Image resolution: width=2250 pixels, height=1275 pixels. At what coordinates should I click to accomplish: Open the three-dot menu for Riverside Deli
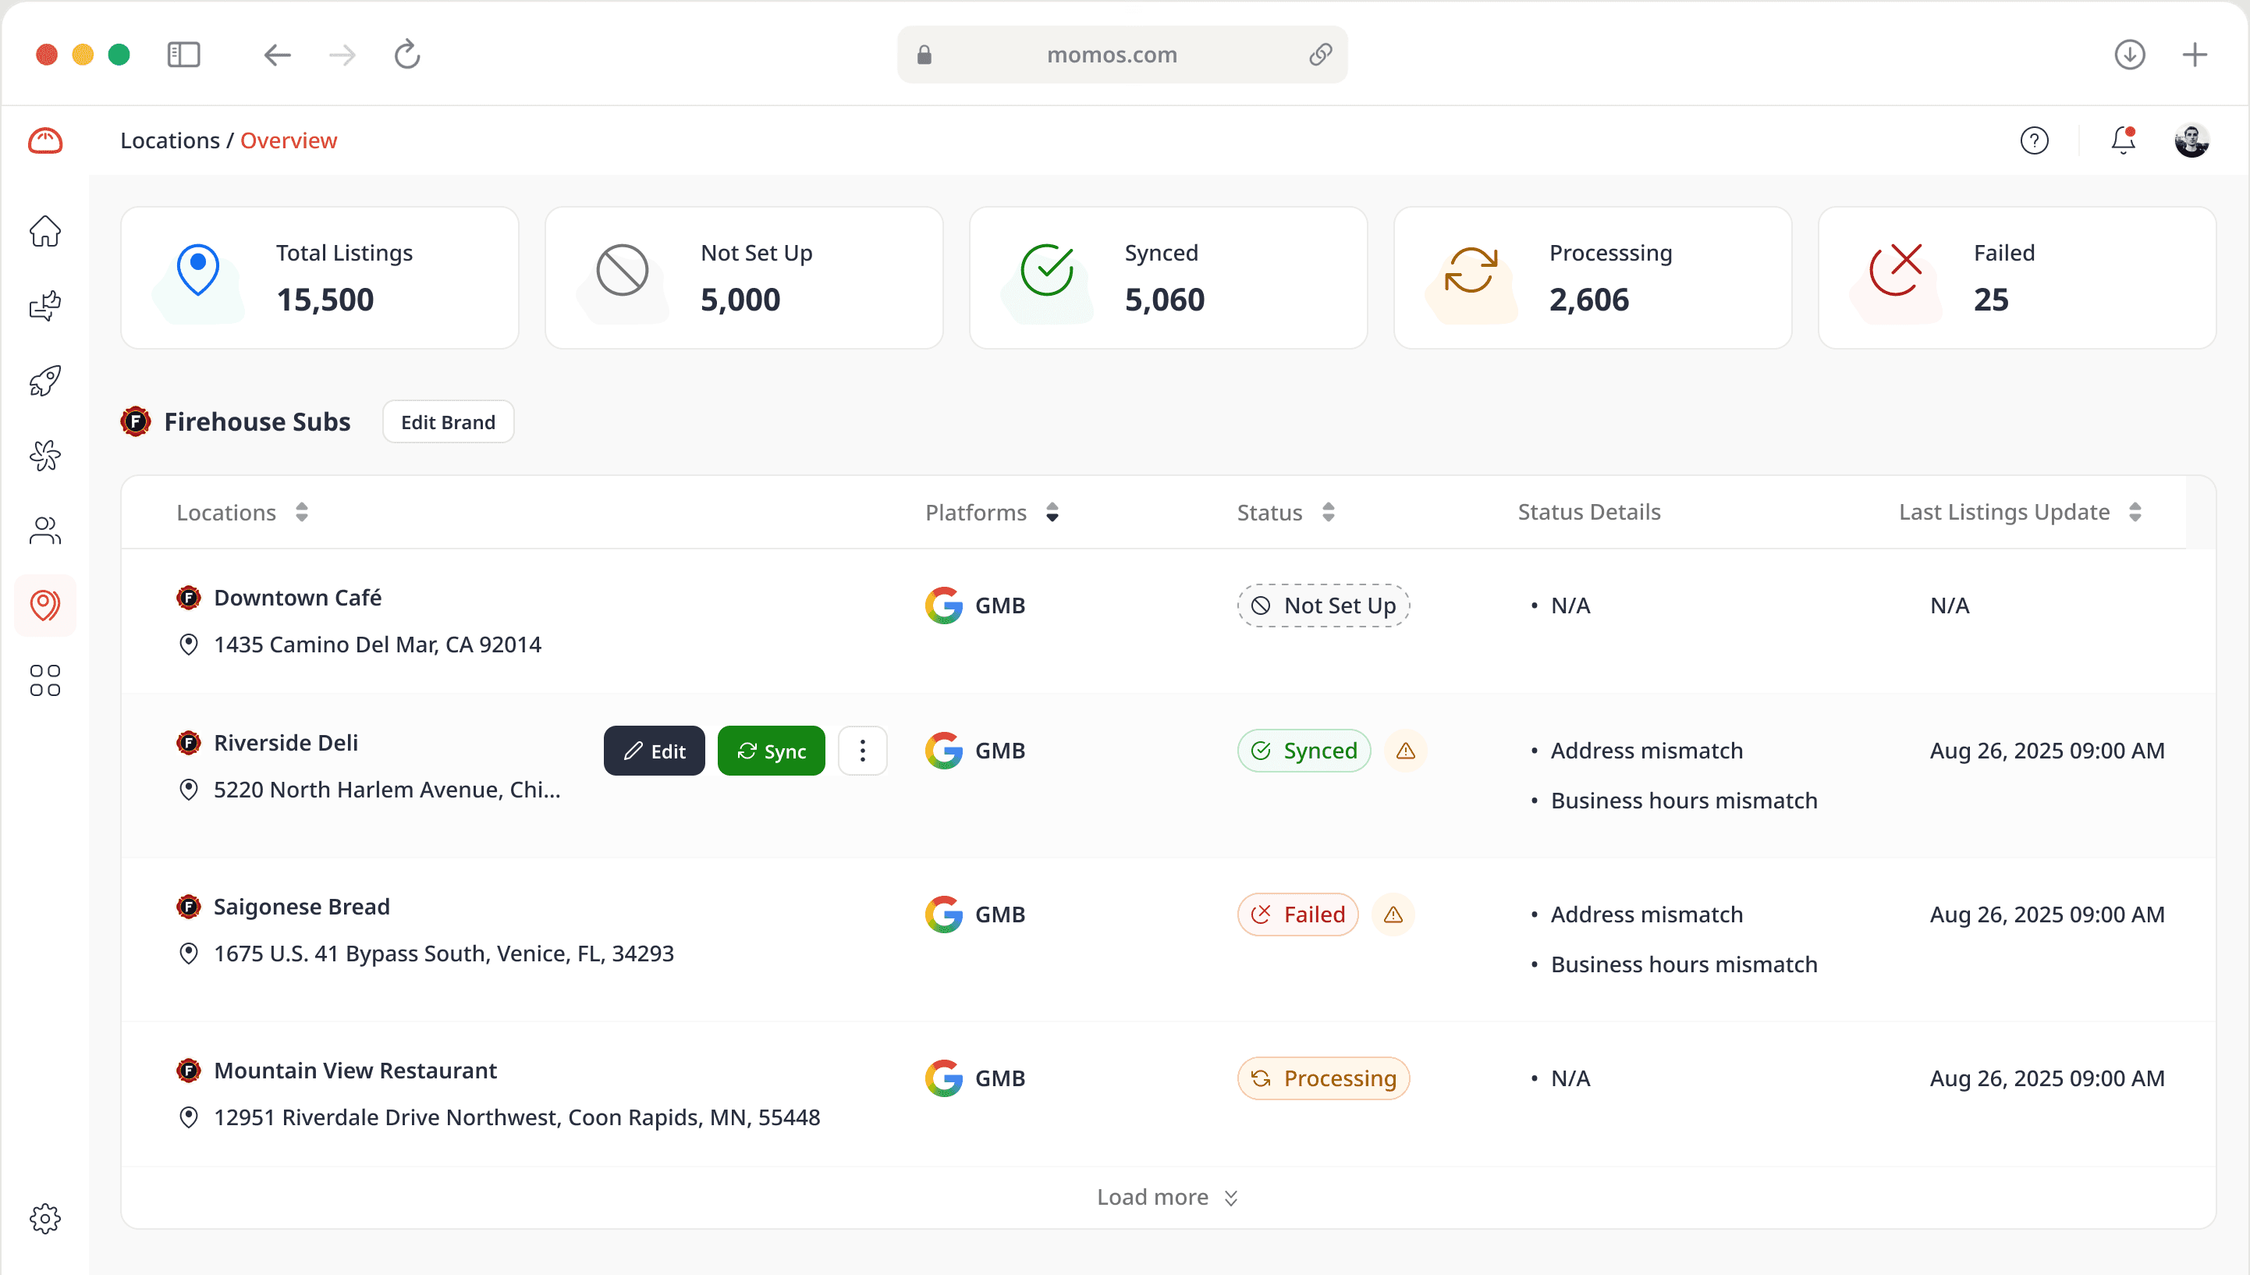pyautogui.click(x=863, y=751)
